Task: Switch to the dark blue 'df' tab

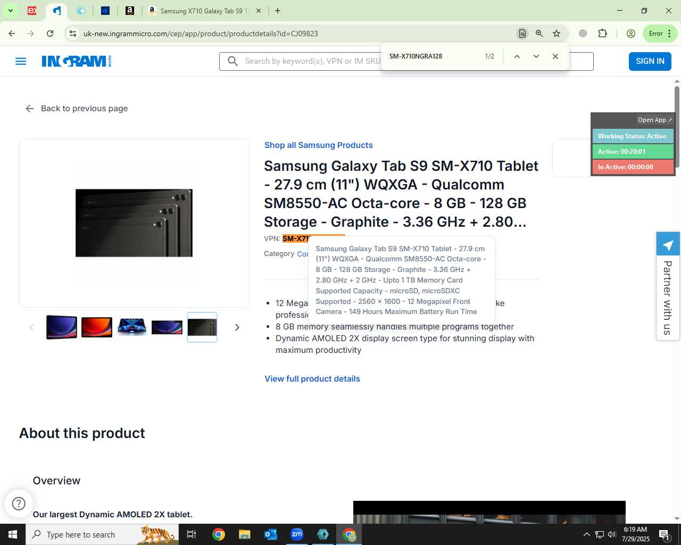Action: [x=105, y=11]
